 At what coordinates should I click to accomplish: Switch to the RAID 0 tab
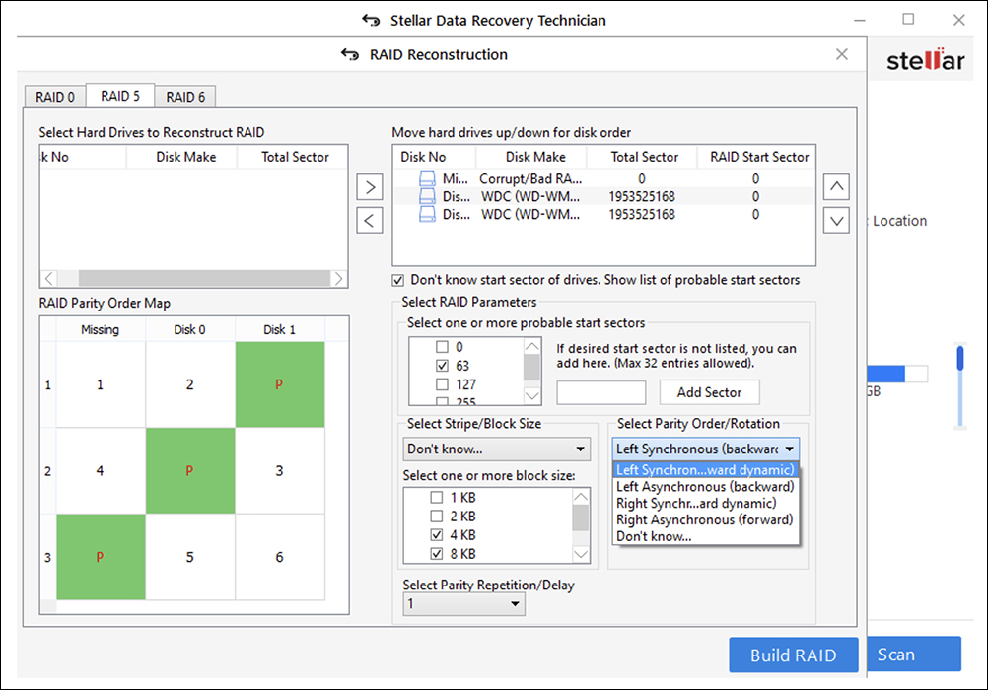pyautogui.click(x=55, y=97)
